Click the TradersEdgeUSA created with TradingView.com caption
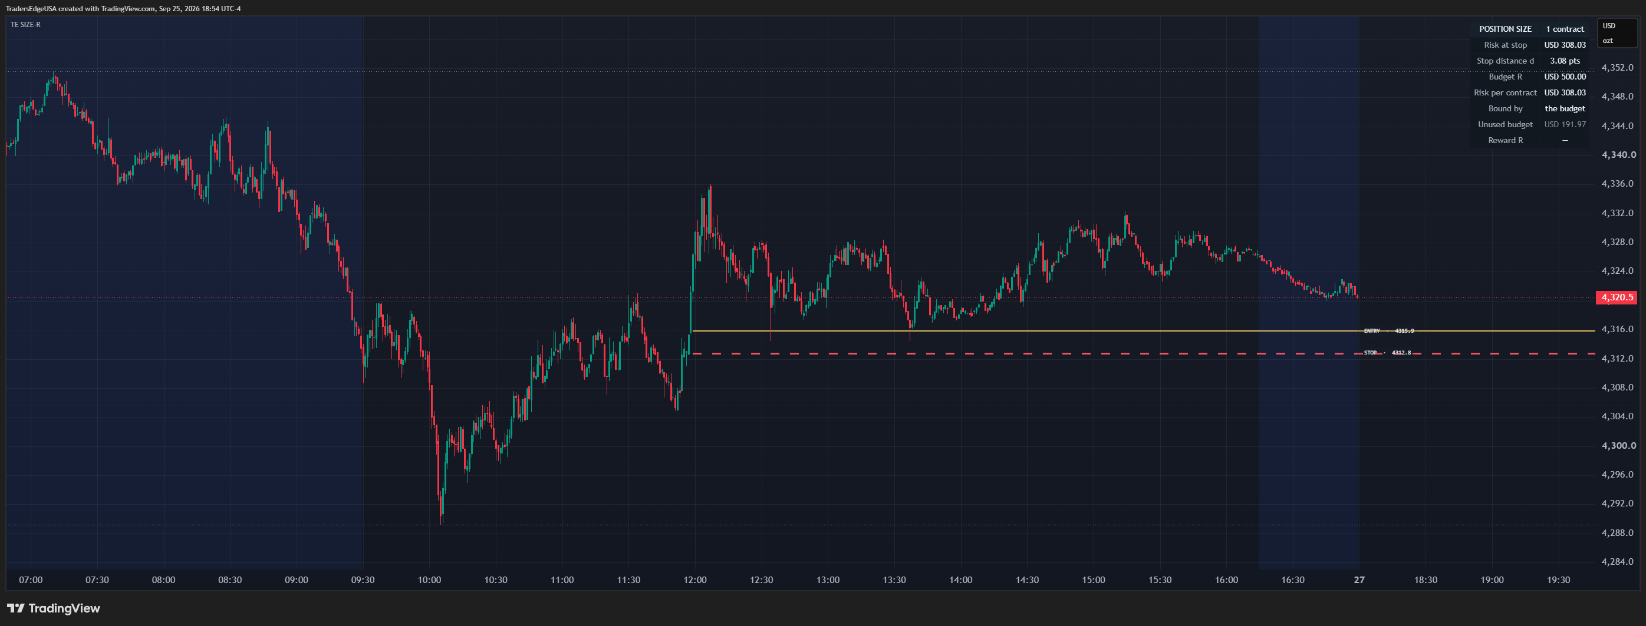This screenshot has height=626, width=1646. [123, 9]
